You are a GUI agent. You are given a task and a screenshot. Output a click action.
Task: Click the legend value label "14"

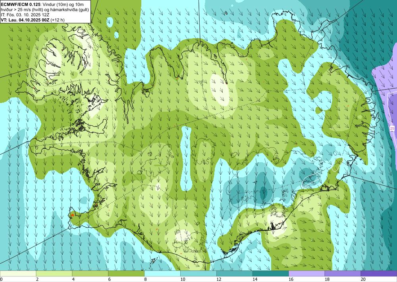(255, 280)
